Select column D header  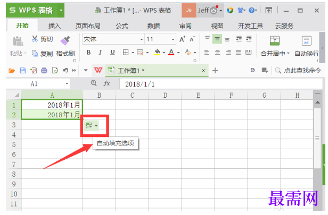pyautogui.click(x=165, y=96)
